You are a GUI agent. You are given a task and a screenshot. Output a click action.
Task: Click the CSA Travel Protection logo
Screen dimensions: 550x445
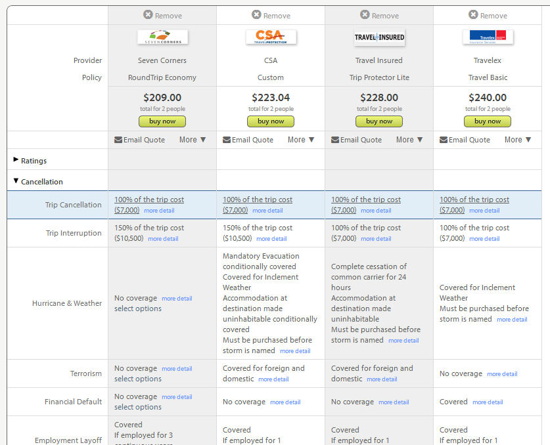(271, 37)
